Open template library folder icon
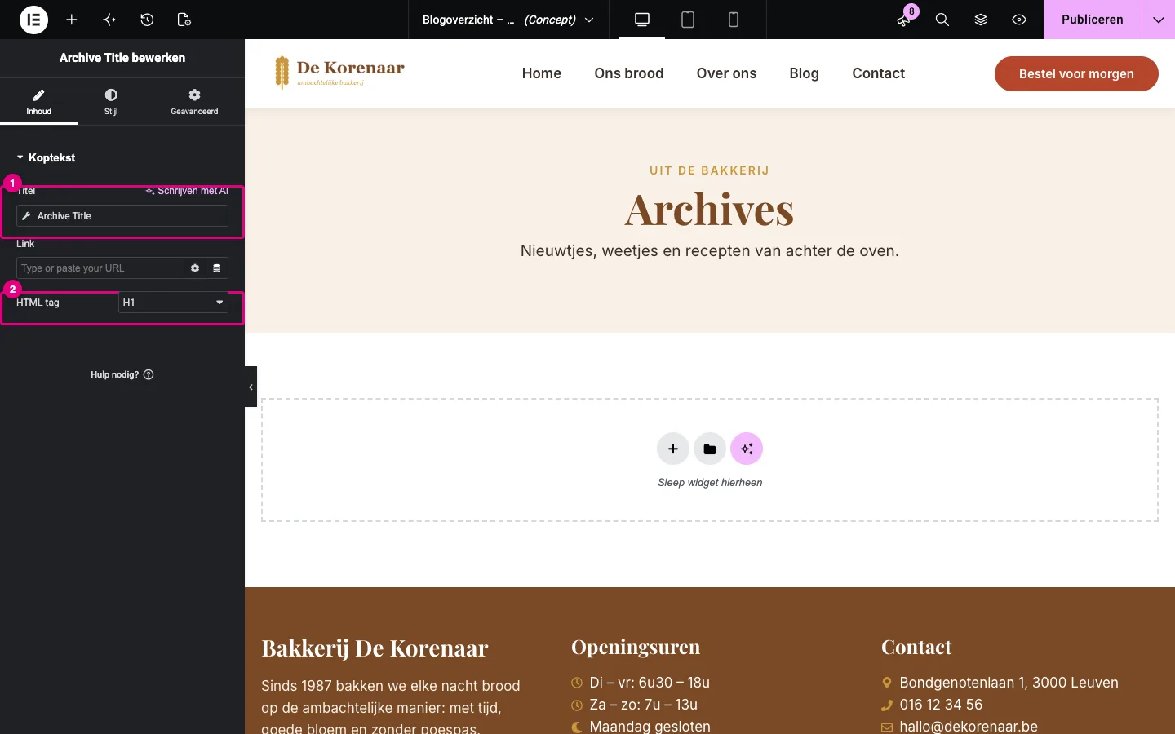The width and height of the screenshot is (1175, 734). 710,449
